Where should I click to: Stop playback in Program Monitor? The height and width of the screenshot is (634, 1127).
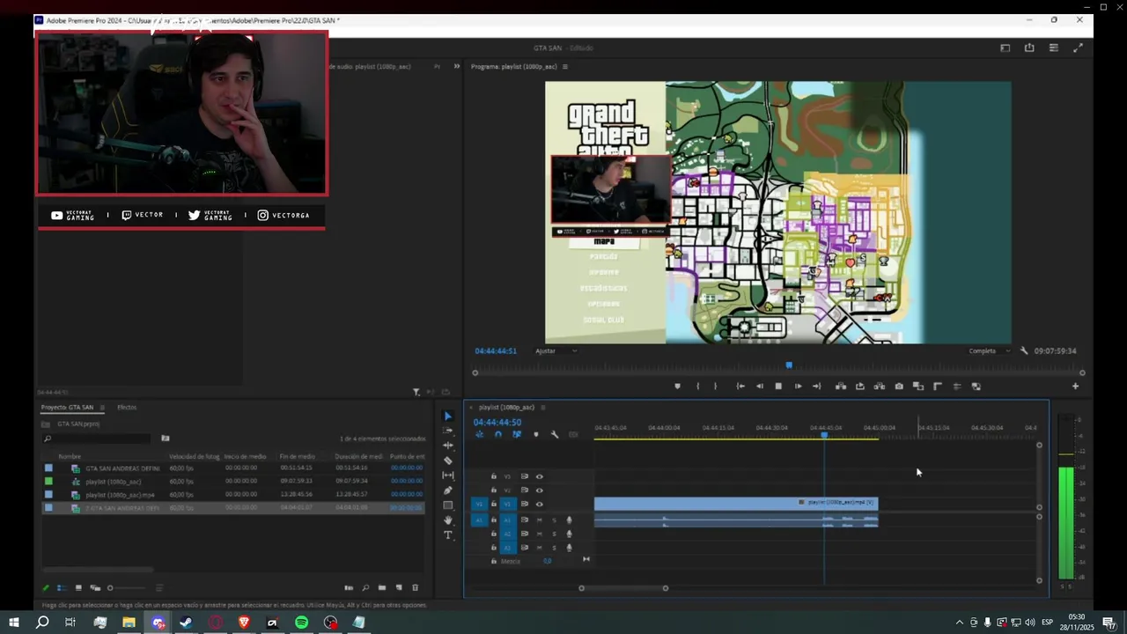click(778, 386)
